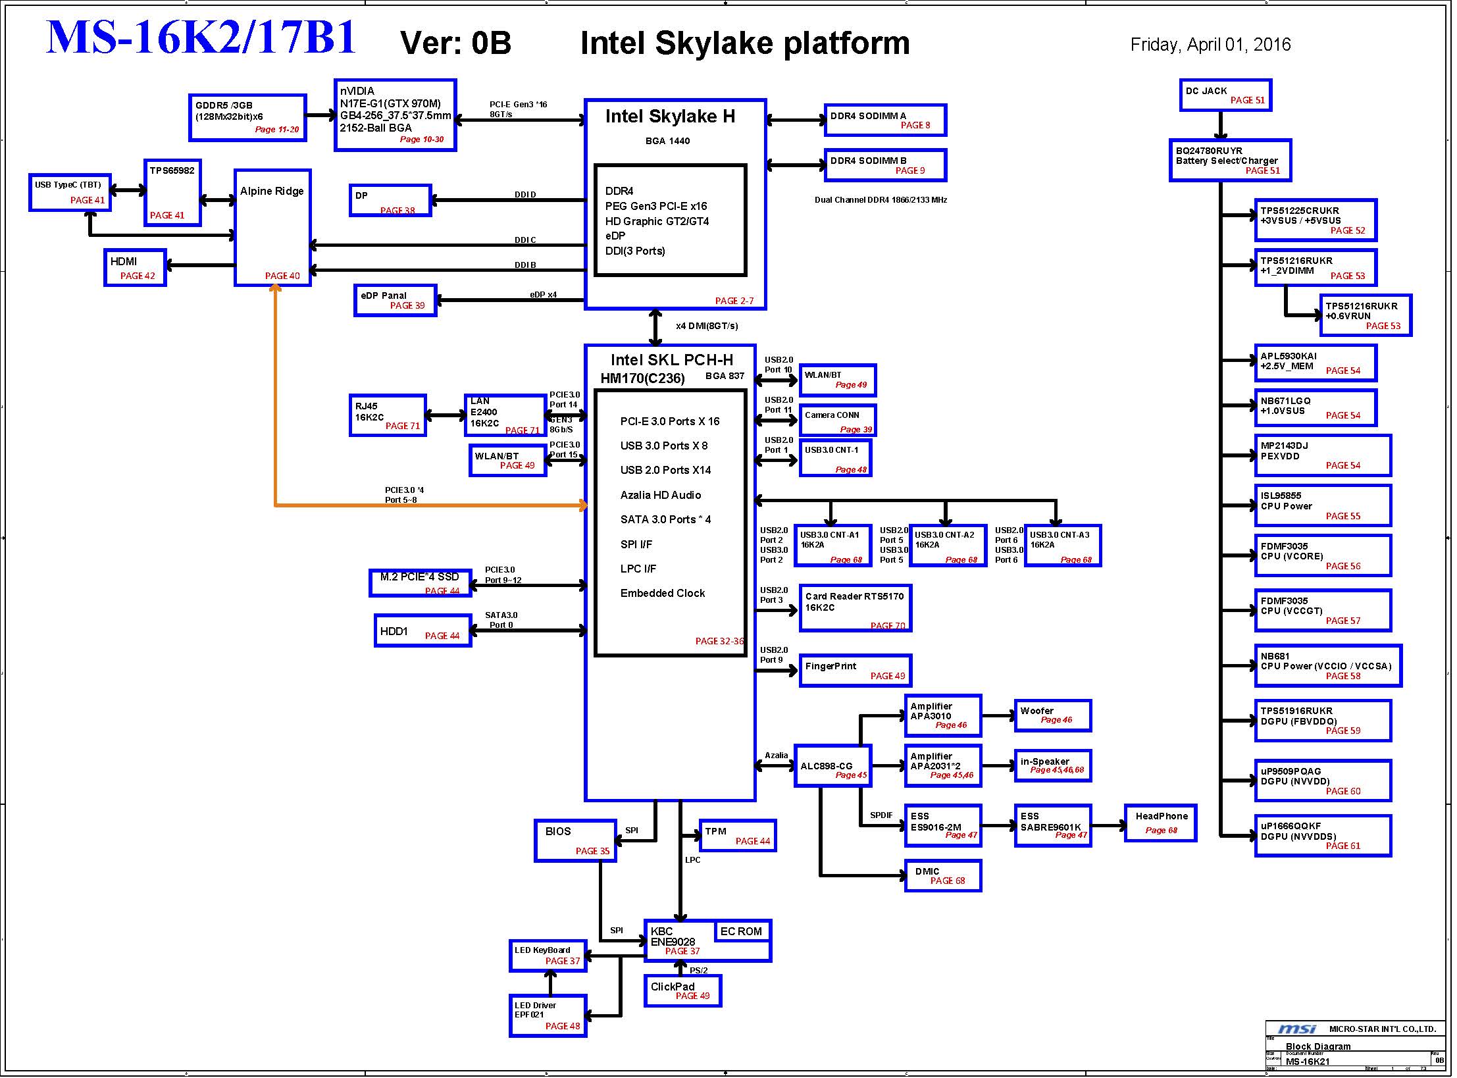
Task: Click the "HM170(C236)" chipset label
Action: point(642,378)
